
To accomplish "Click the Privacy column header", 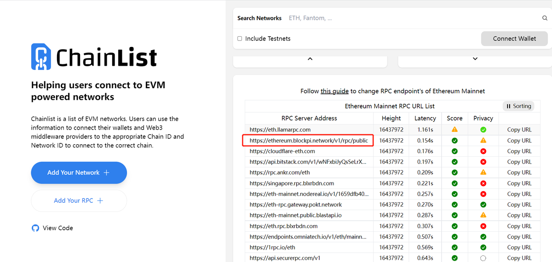I will click(x=483, y=118).
